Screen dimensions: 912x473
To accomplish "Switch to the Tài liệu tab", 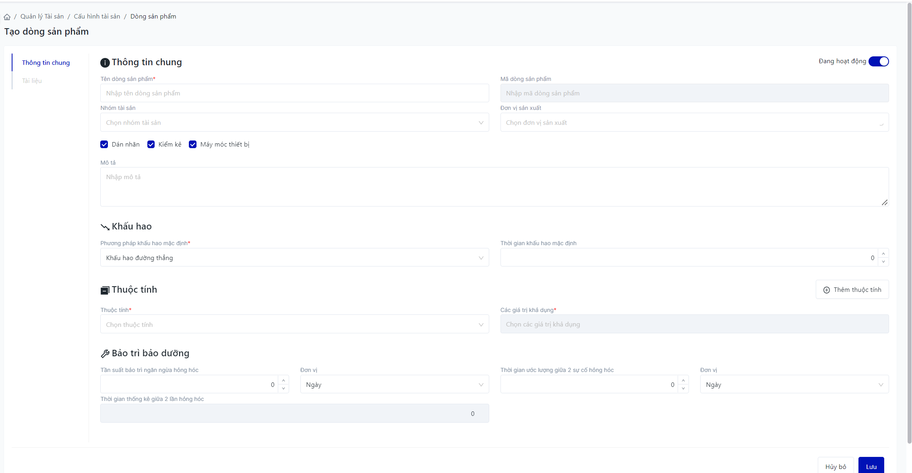I will (x=32, y=81).
